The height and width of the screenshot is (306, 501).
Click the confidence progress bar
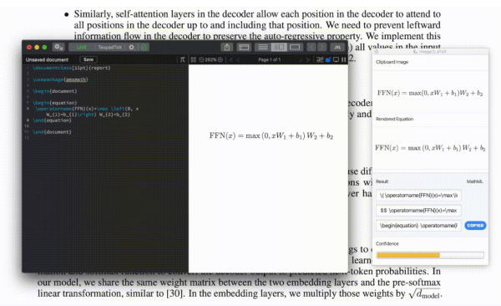pyautogui.click(x=430, y=255)
